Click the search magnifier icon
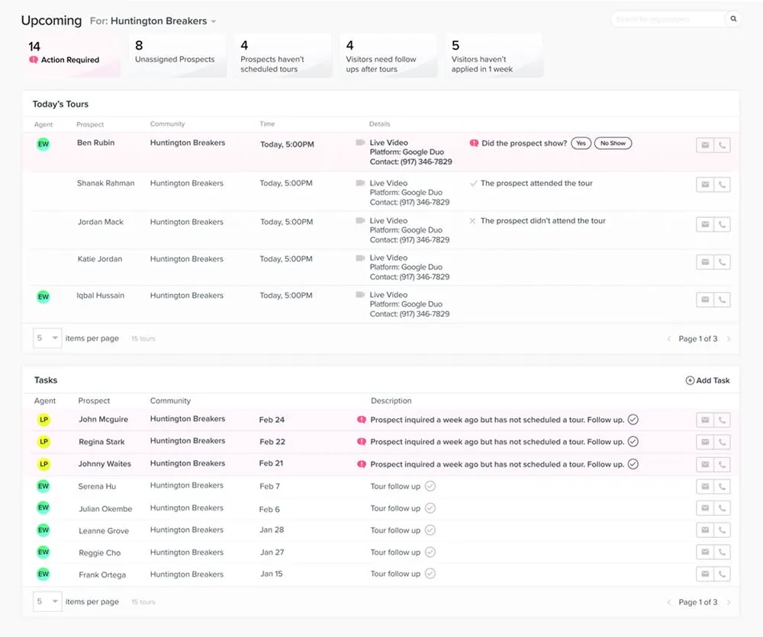The width and height of the screenshot is (763, 637). tap(732, 19)
